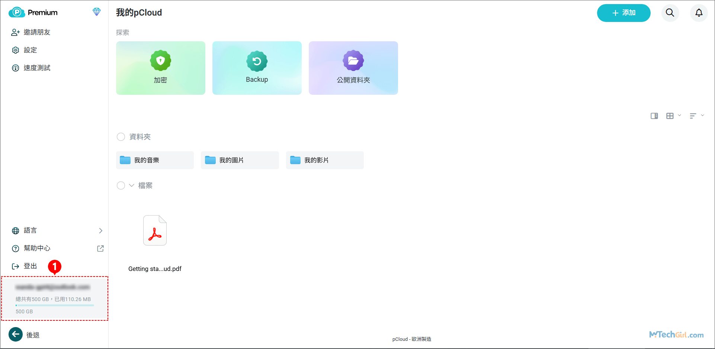
Task: Open 幫助中心 help center
Action: 37,248
